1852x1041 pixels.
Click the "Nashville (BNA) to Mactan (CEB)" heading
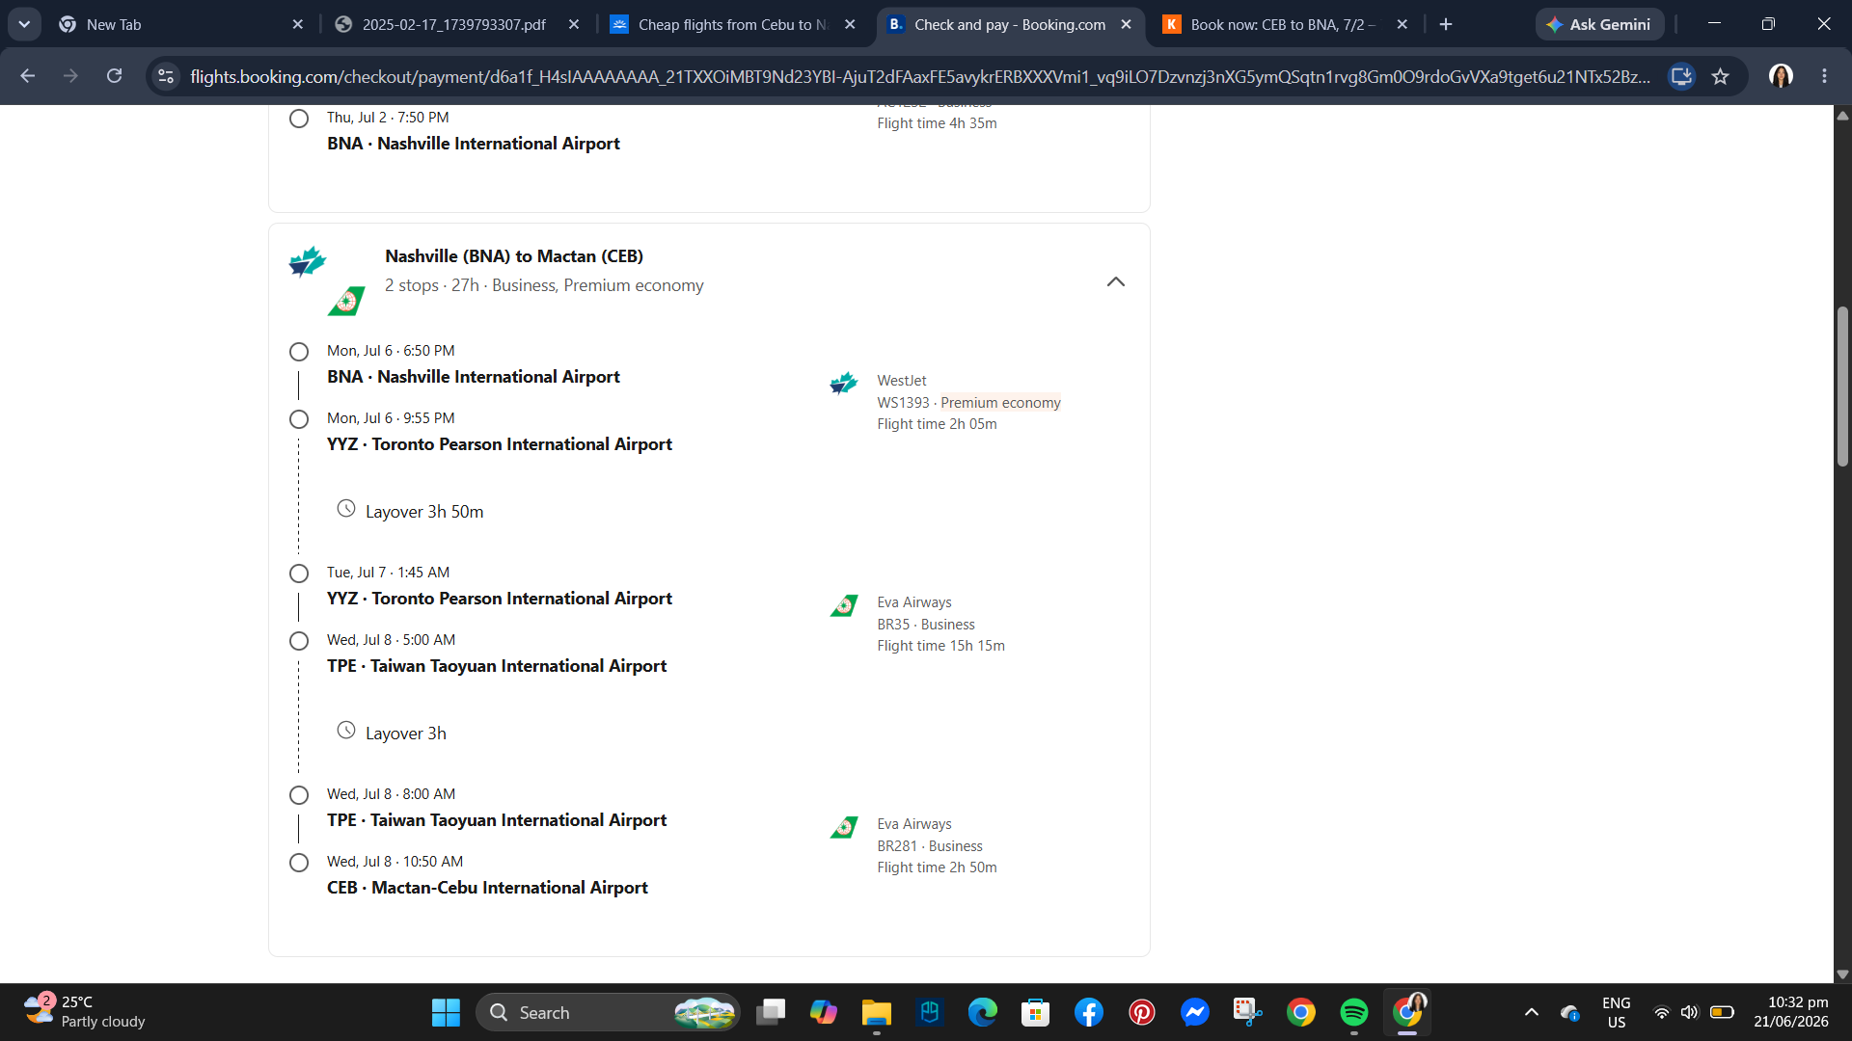[x=514, y=256]
